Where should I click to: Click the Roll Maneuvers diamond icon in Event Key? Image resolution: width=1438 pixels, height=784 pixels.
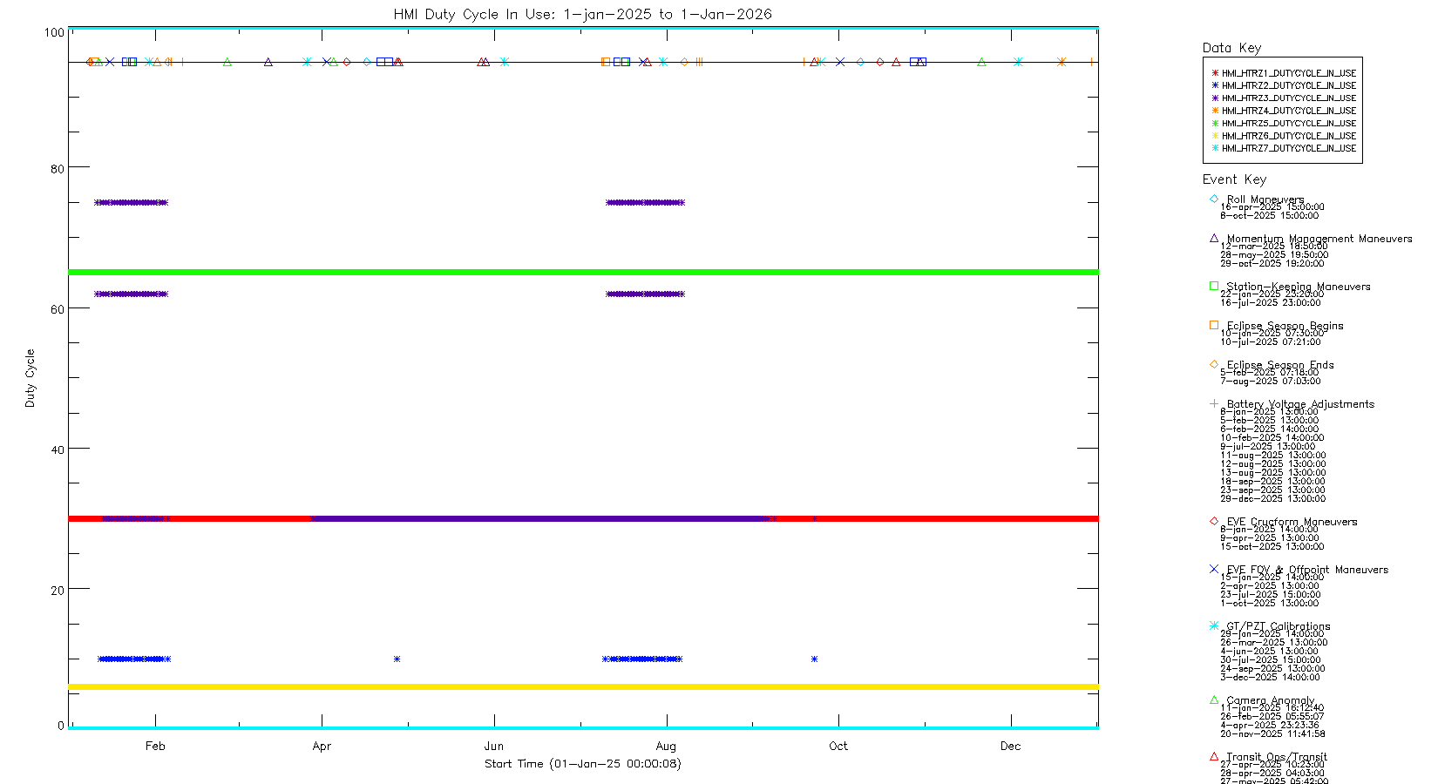[1214, 199]
